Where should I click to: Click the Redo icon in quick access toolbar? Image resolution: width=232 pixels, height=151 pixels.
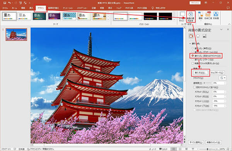point(15,3)
